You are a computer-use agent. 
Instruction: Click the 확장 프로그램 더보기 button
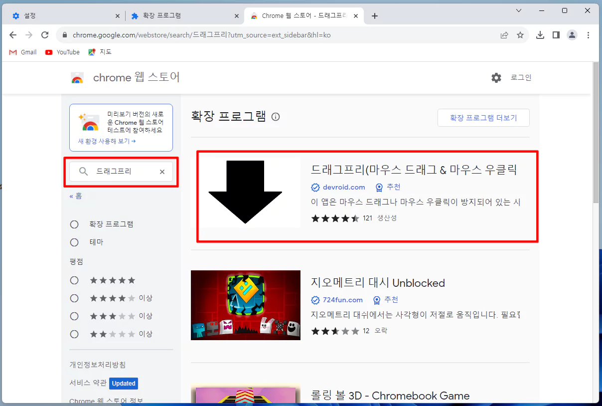coord(483,118)
